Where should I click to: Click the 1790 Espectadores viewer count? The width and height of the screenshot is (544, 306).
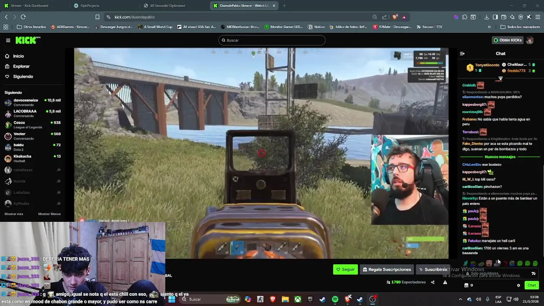click(406, 282)
